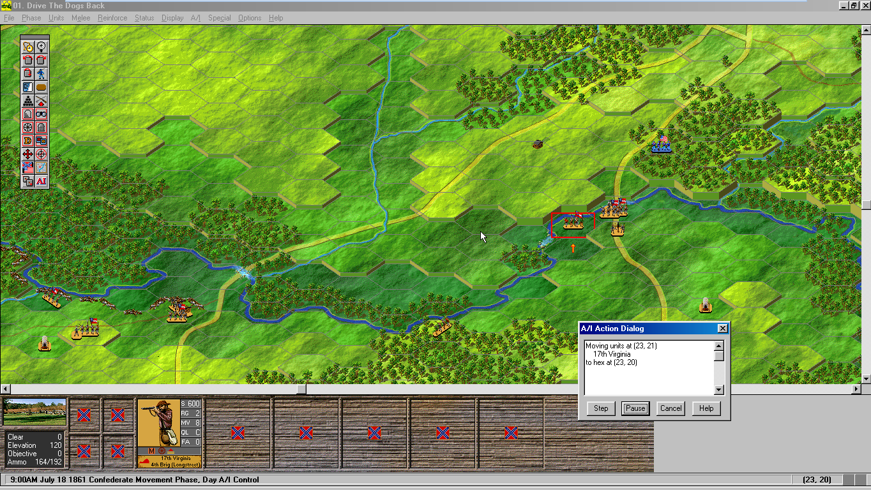Click the yellow stripes icon on unit card

click(170, 450)
